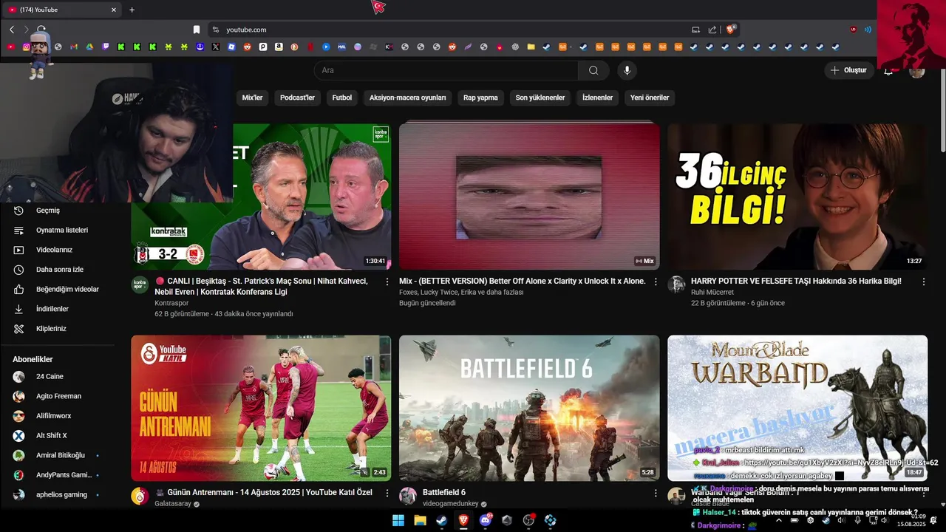Open the Google Drive bookmark icon
Screen dimensions: 946x532
pos(89,47)
